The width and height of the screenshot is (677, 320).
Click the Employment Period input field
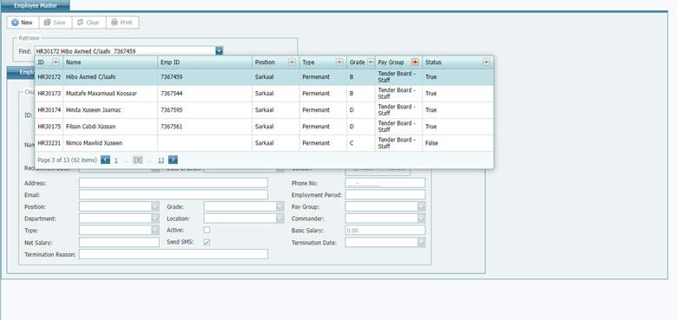(x=385, y=195)
